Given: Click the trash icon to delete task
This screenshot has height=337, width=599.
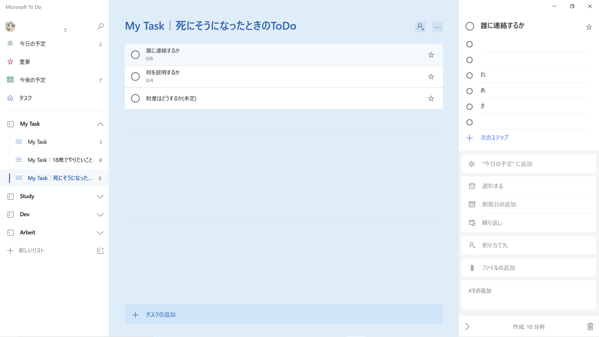Looking at the screenshot, I should tap(590, 326).
